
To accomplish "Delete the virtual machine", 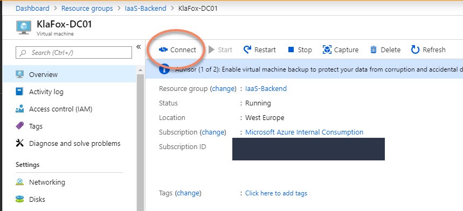I will [x=385, y=50].
